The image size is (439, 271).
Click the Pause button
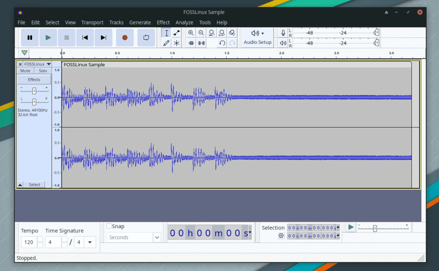(x=30, y=38)
